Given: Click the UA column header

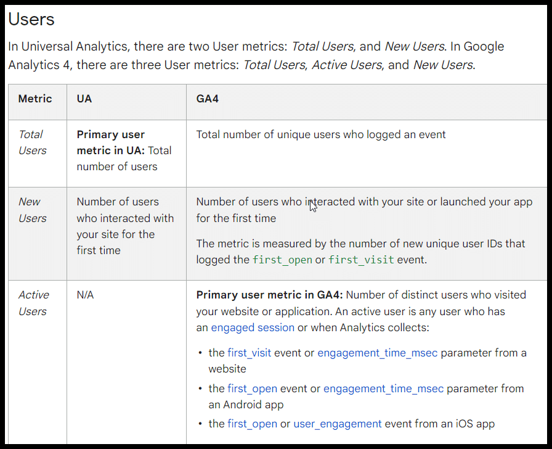Looking at the screenshot, I should 84,99.
